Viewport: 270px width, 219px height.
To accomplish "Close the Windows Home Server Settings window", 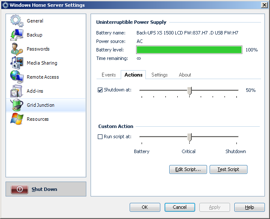I will [x=264, y=5].
